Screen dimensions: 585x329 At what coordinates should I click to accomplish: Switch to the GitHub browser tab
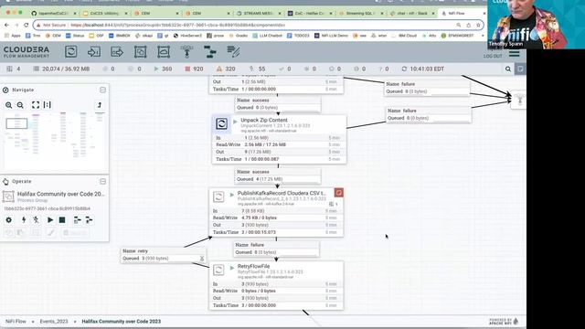pyautogui.click(x=53, y=13)
